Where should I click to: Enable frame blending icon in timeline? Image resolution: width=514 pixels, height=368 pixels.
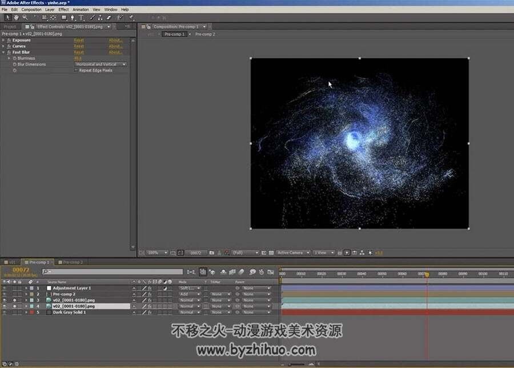click(x=232, y=271)
